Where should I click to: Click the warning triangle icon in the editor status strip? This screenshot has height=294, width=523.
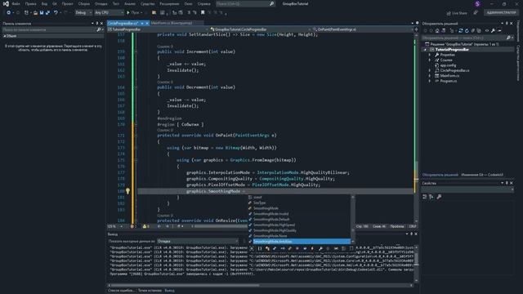click(x=145, y=226)
